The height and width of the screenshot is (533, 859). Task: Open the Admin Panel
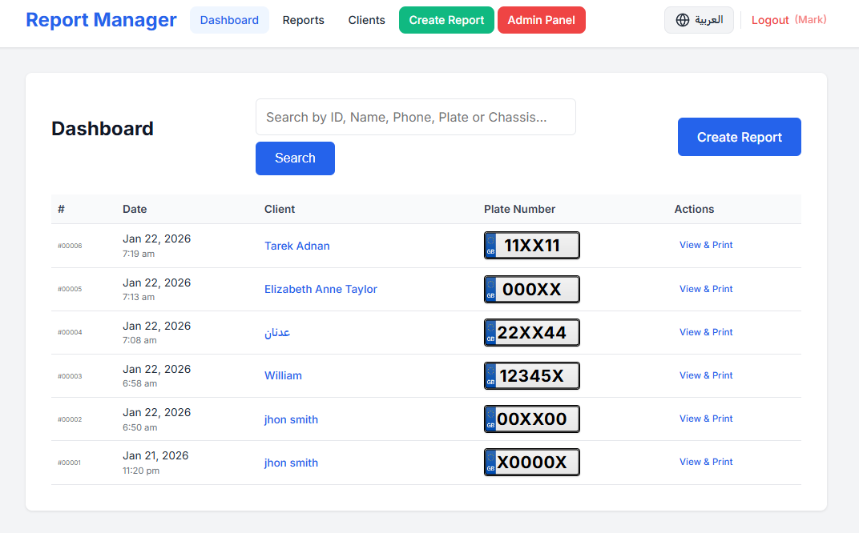click(x=542, y=19)
